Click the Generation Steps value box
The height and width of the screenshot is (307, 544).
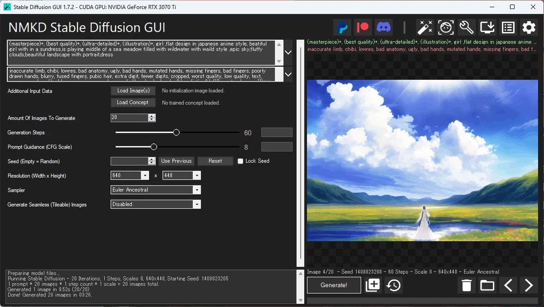(x=277, y=133)
